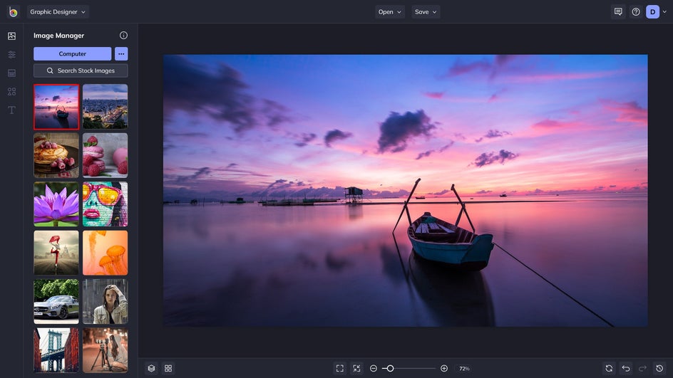This screenshot has height=378, width=673.
Task: Open the user D avatar
Action: [652, 12]
